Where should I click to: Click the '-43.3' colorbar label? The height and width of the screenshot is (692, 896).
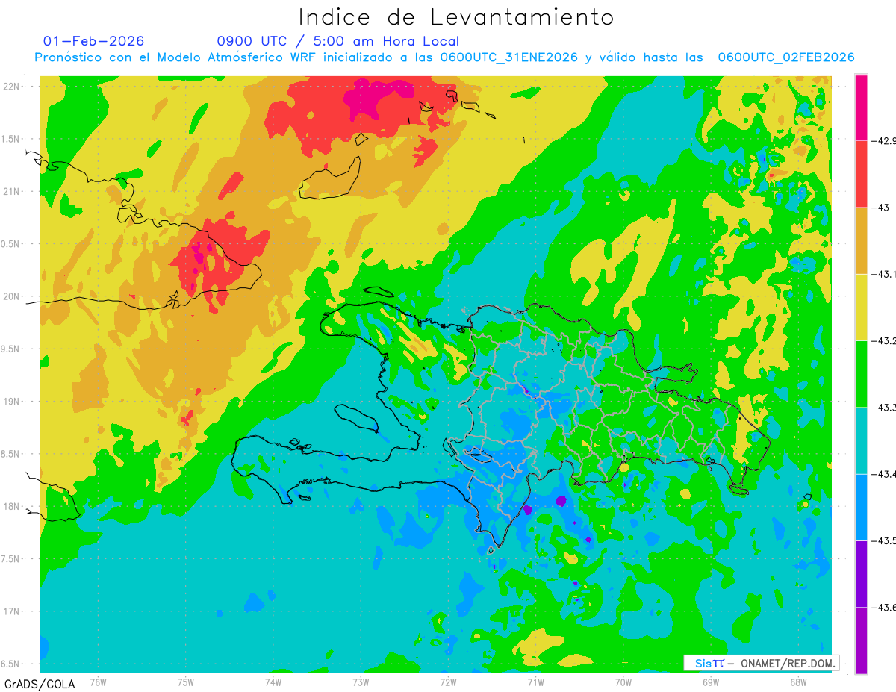(883, 407)
